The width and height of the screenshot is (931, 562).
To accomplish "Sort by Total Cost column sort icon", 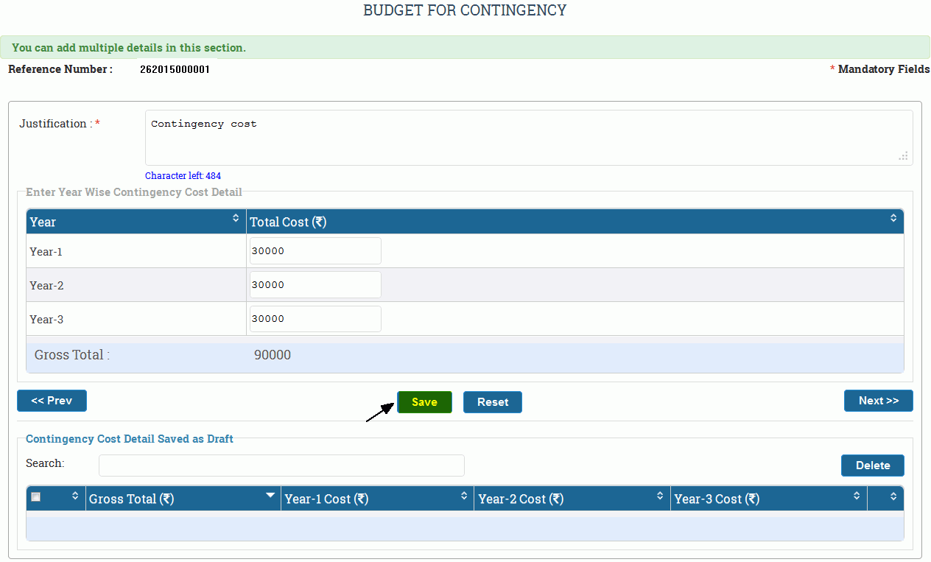I will pyautogui.click(x=893, y=218).
